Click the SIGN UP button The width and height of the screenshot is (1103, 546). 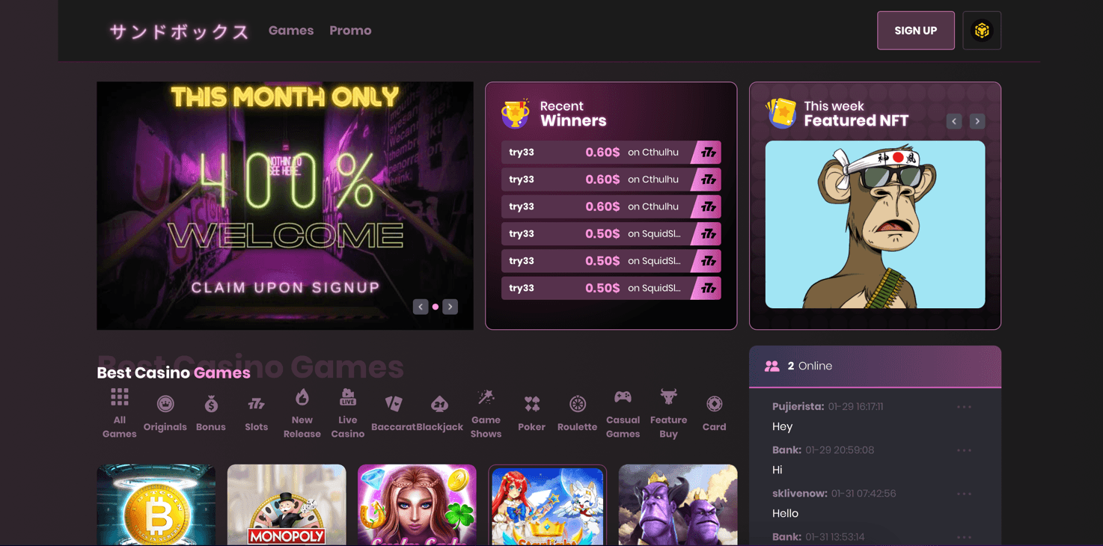[916, 31]
